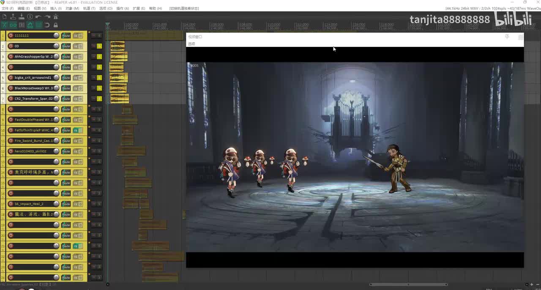Open the 对象 (M) menu
This screenshot has height=290, width=541.
(72, 8)
